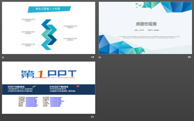Screen dimensions: 194x121
Task: Click the '可以在下列情况使用' heading on slide 21
Action: coord(16,87)
